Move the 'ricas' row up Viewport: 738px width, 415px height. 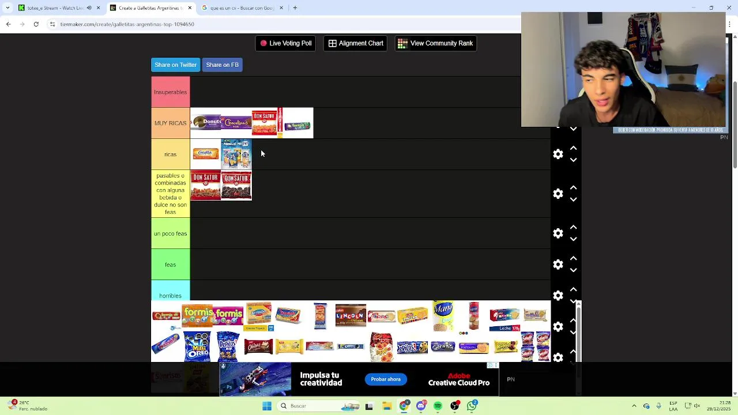point(573,148)
